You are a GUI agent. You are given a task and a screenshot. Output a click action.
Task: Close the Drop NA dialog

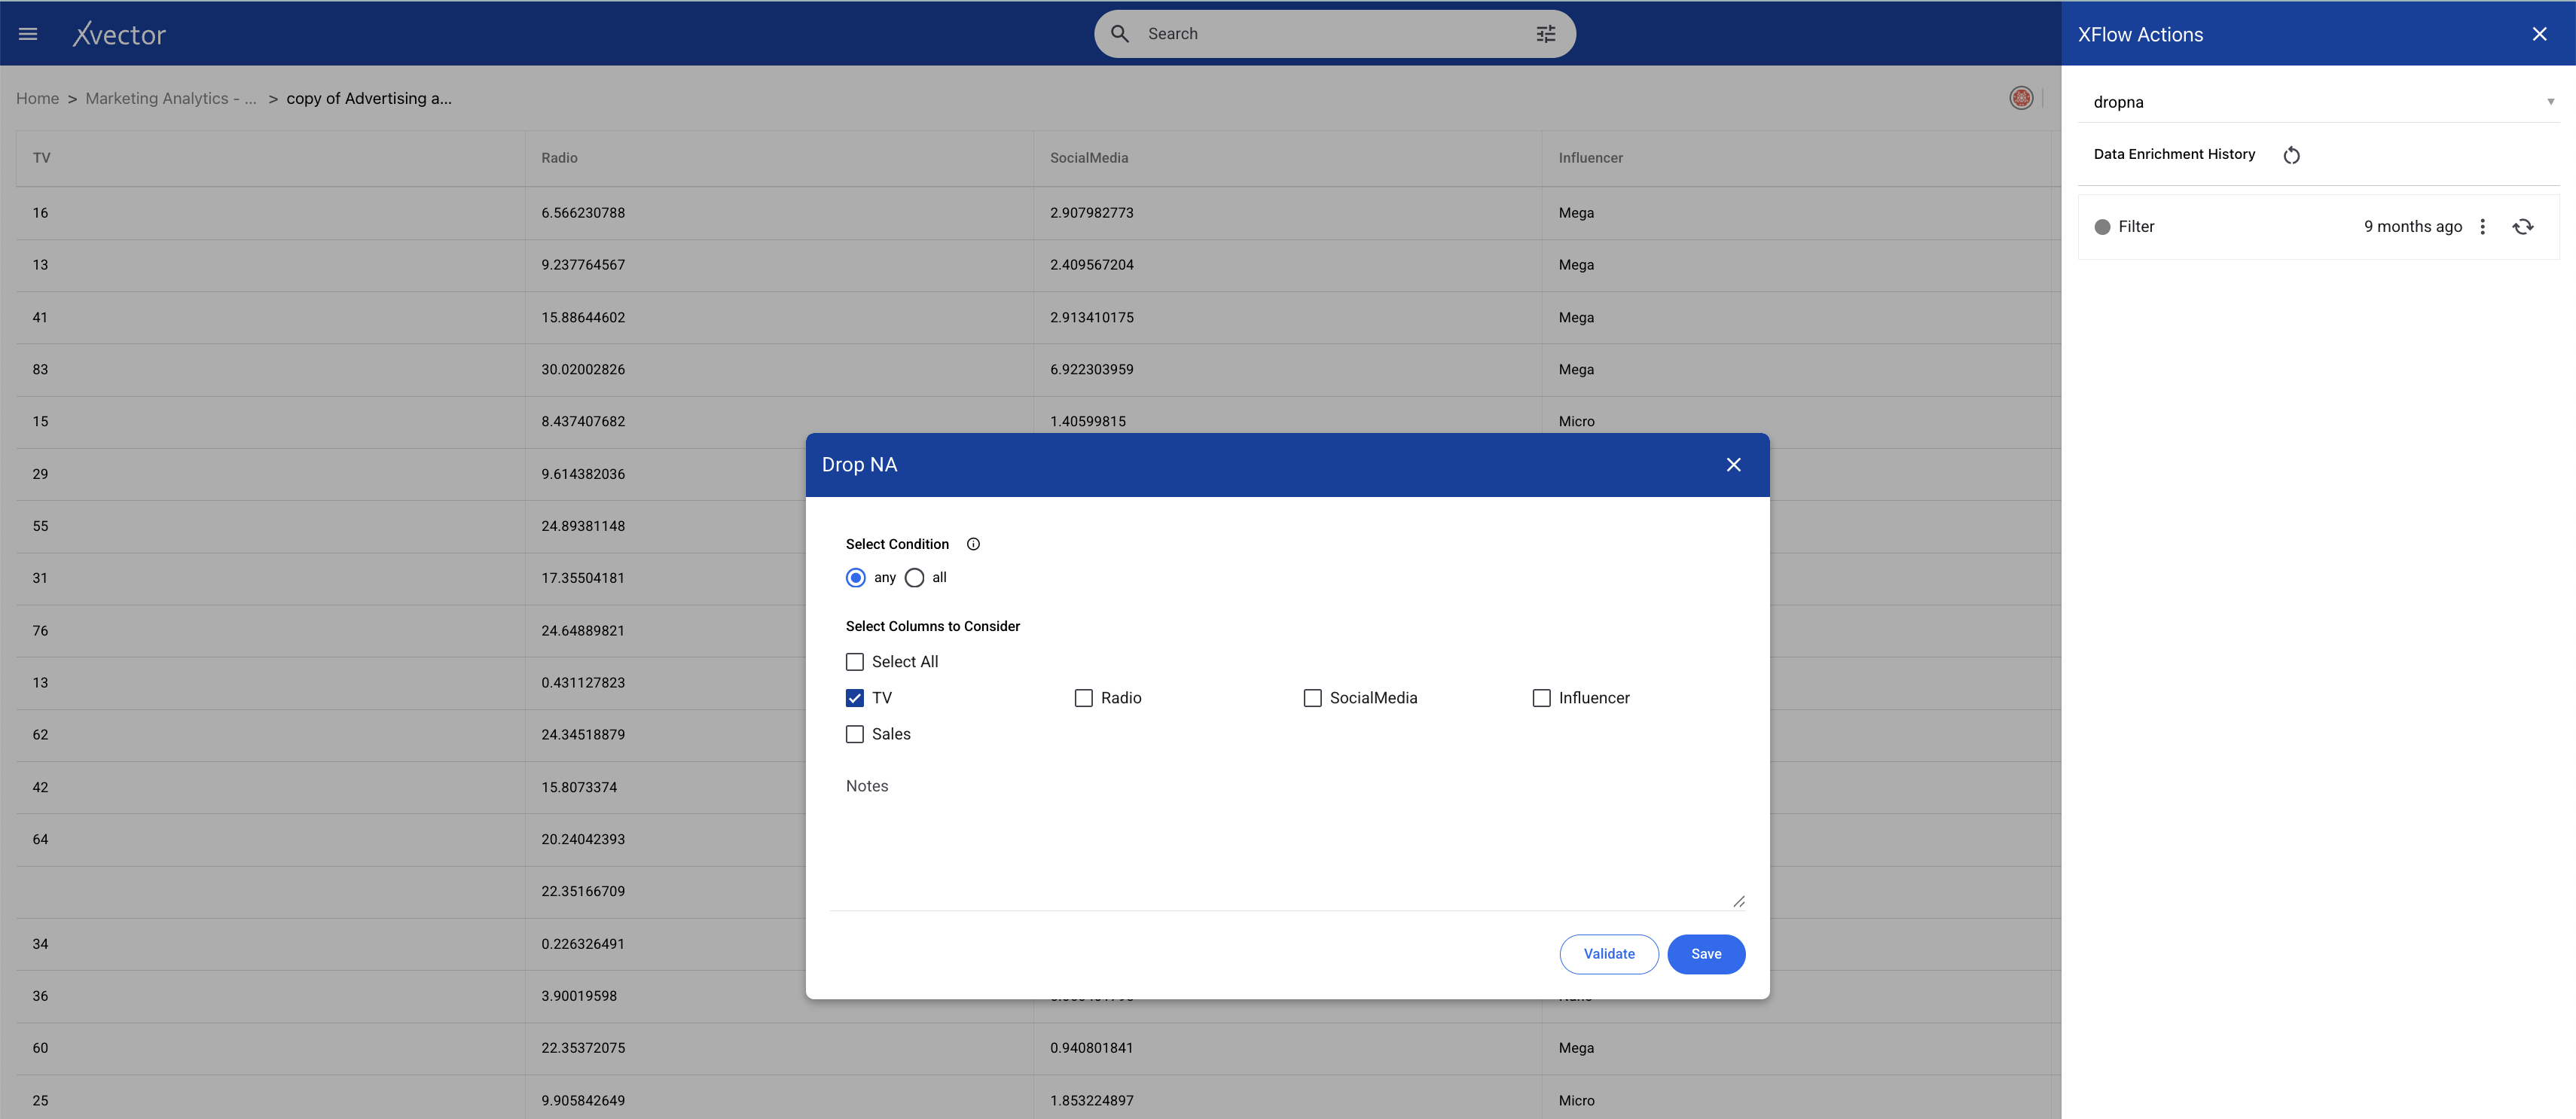(x=1733, y=465)
